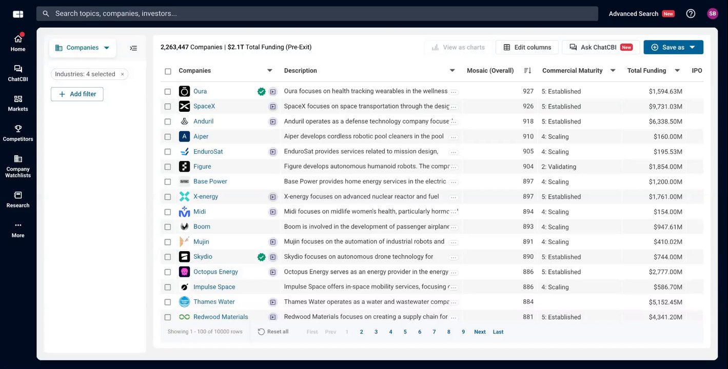Click Oura's video preview icon
Screen dimensions: 728x369
(273, 92)
